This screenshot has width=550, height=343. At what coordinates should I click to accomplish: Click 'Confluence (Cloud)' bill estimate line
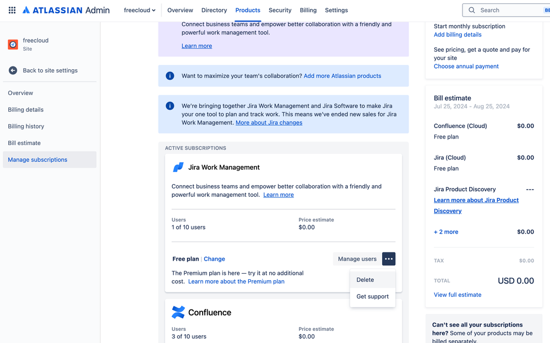(460, 126)
